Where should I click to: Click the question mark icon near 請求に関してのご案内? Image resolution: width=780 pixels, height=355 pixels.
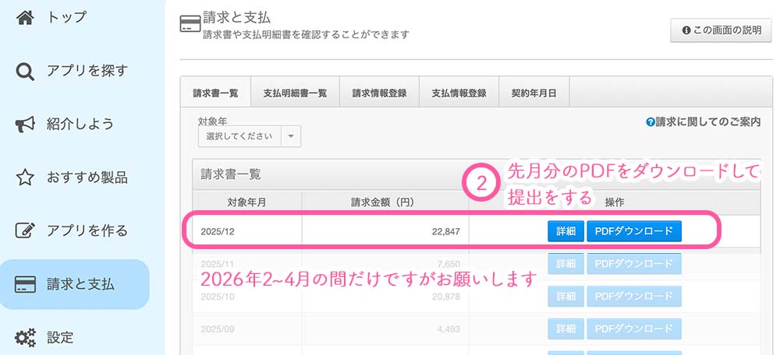click(650, 122)
